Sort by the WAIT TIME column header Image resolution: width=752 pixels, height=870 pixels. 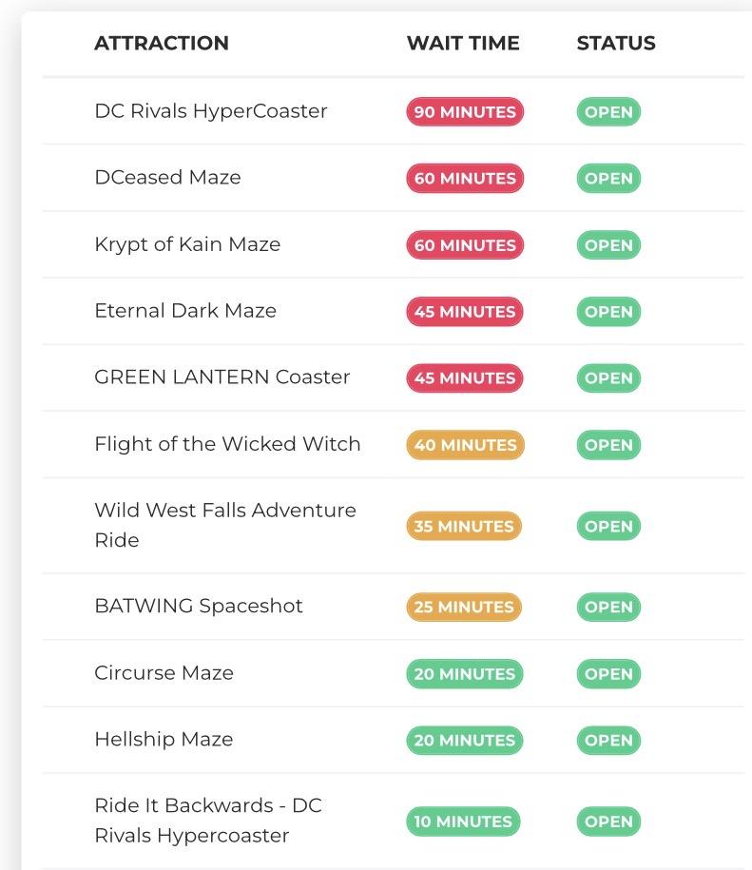point(463,44)
